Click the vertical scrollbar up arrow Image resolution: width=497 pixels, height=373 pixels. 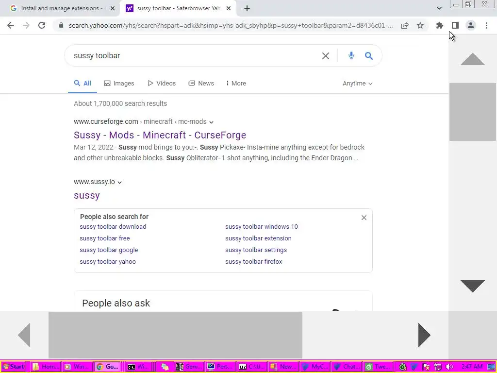click(x=472, y=59)
